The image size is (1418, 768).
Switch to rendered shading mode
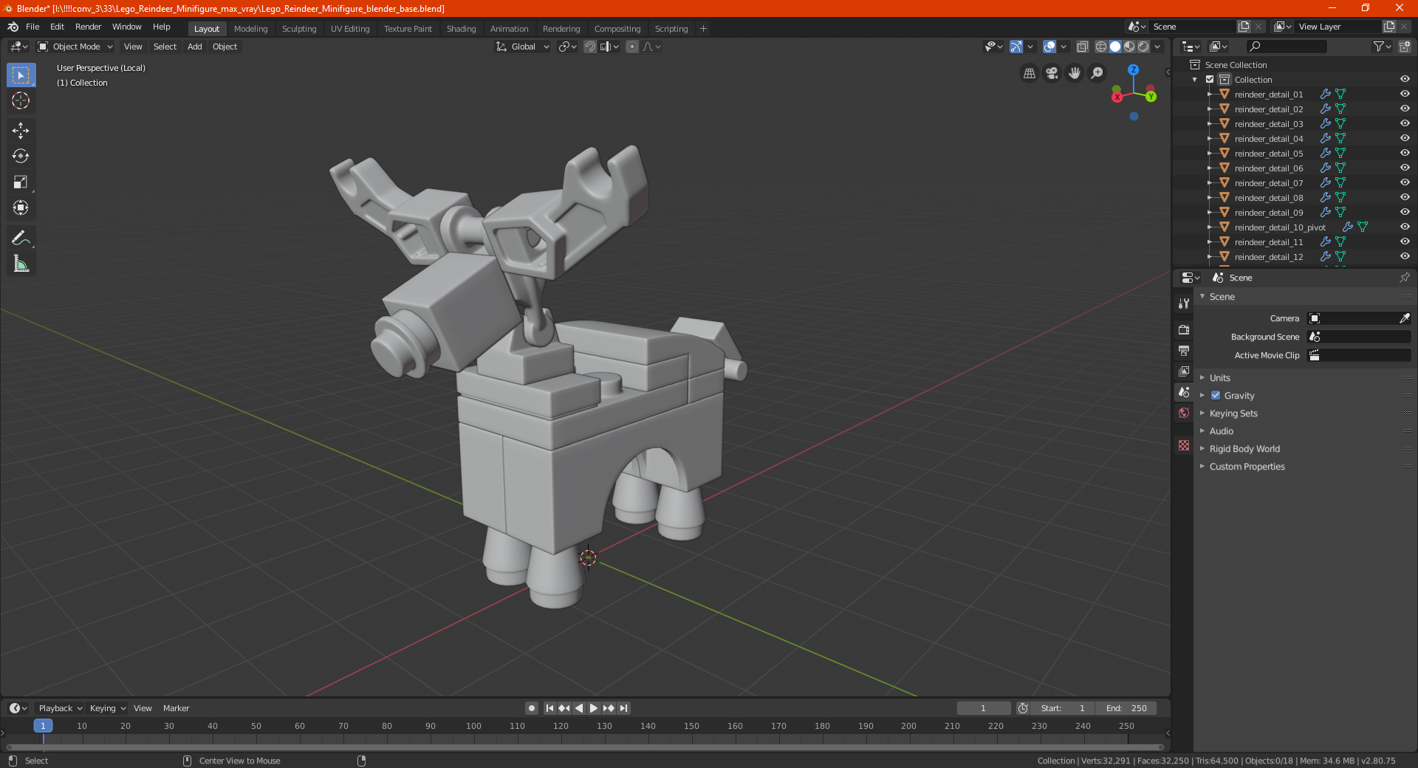pyautogui.click(x=1143, y=47)
